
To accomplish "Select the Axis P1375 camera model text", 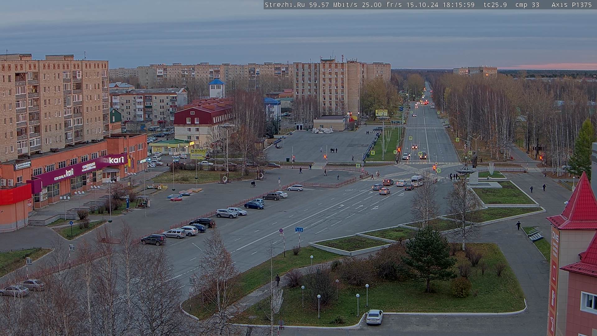I will (x=572, y=5).
